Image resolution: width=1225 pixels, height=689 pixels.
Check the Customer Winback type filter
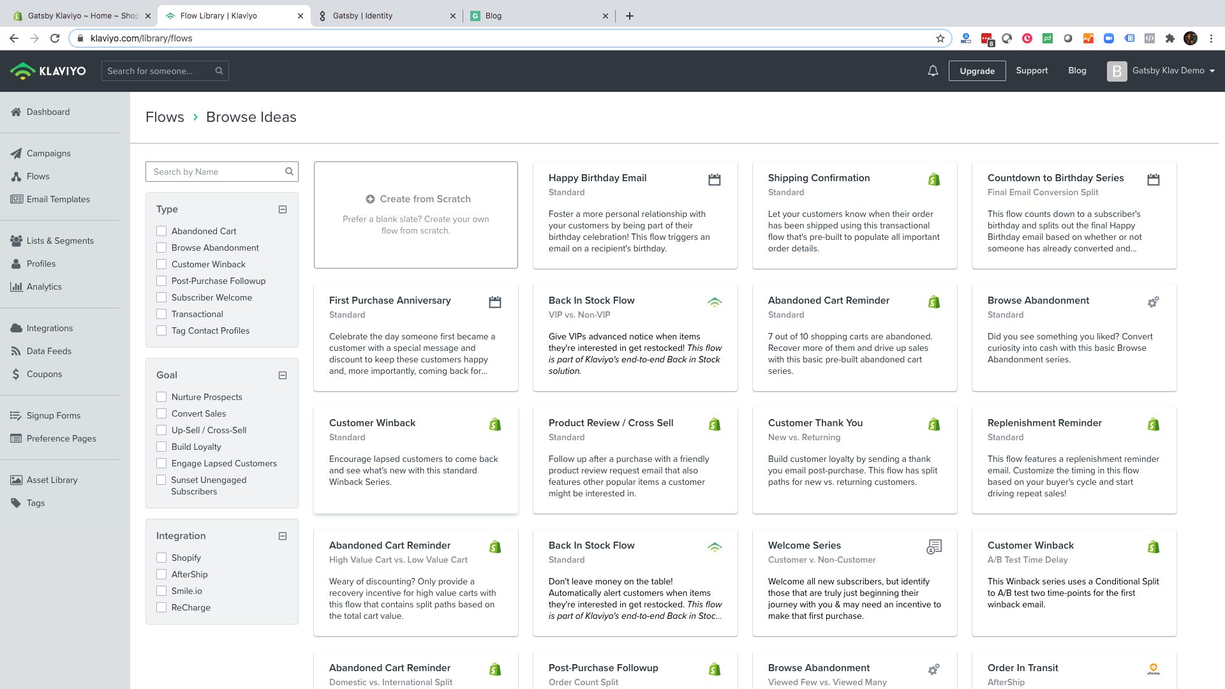tap(161, 264)
